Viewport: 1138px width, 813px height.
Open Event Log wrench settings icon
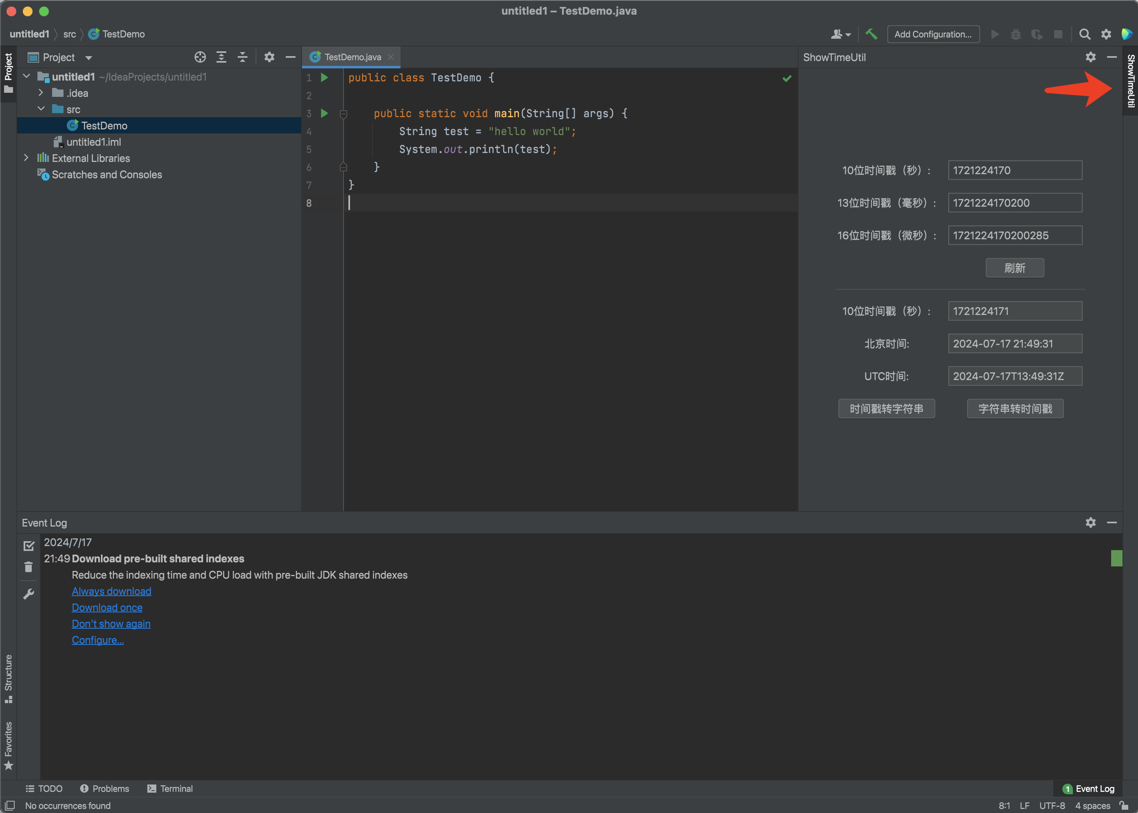[x=28, y=594]
